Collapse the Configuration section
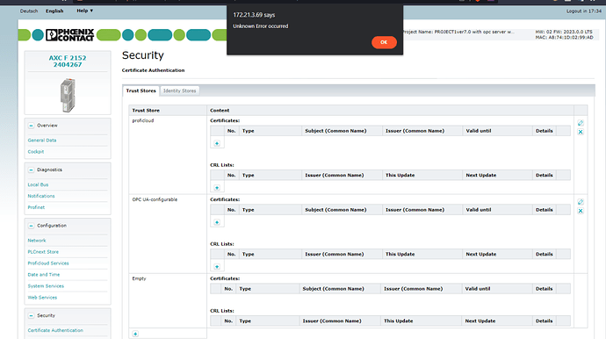This screenshot has width=606, height=339. click(31, 226)
